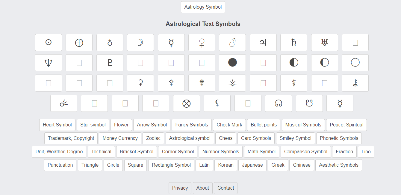Copy the Pluto symbol
401x195 pixels.
[110, 63]
